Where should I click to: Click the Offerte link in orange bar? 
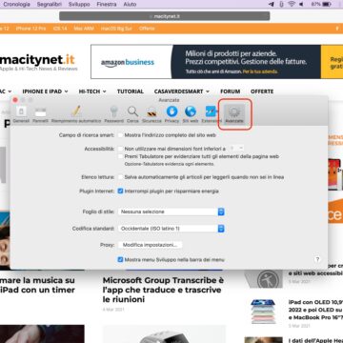pos(147,29)
